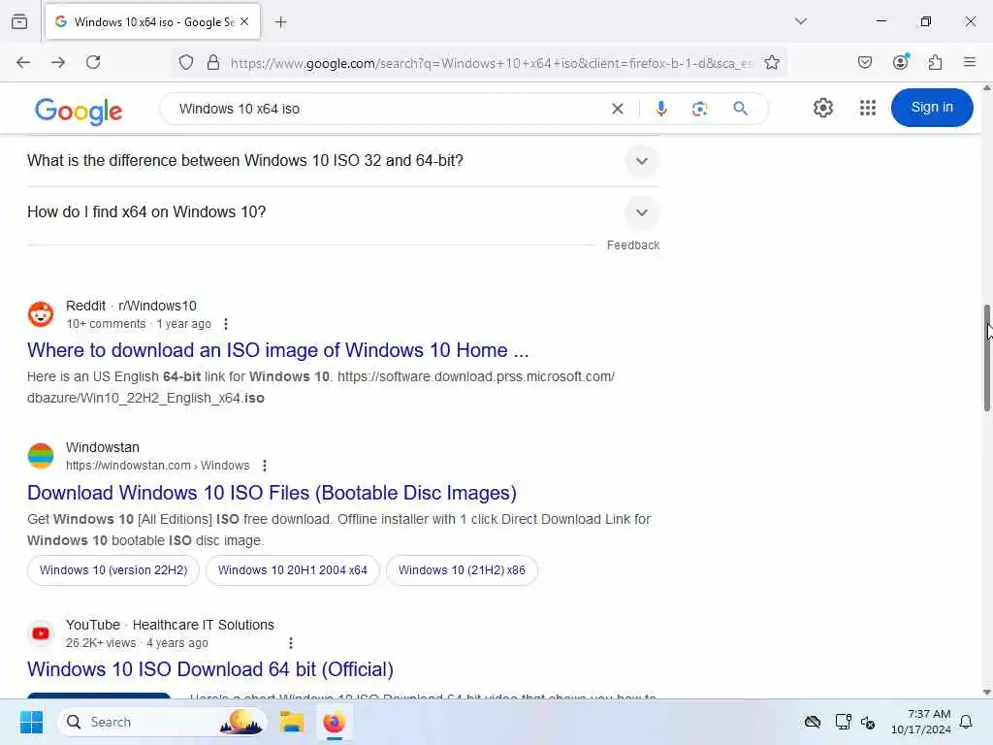Reload the current page
This screenshot has width=993, height=745.
(93, 62)
